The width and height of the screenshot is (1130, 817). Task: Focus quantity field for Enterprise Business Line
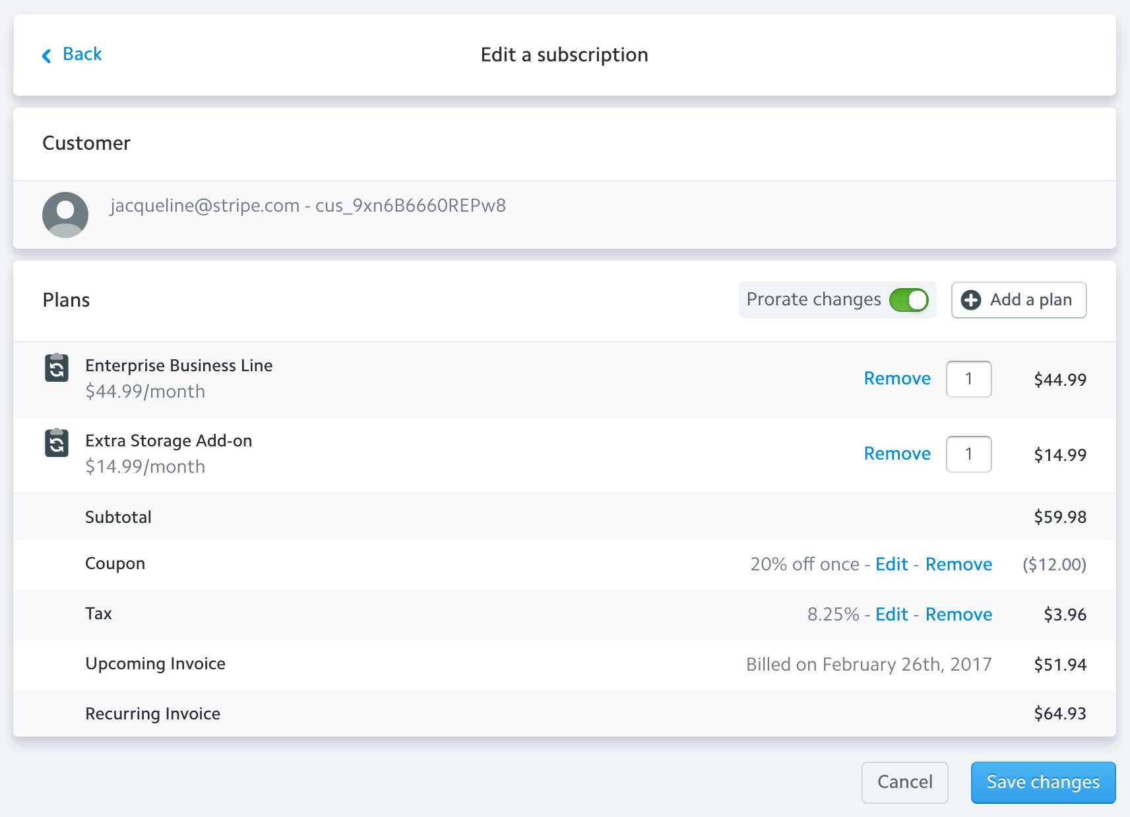(968, 379)
